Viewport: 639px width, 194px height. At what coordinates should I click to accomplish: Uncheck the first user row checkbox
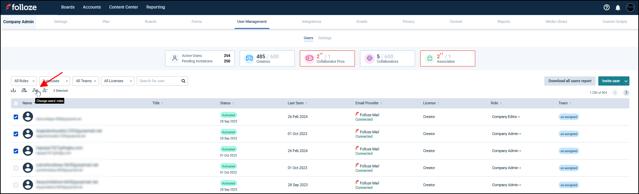point(16,117)
